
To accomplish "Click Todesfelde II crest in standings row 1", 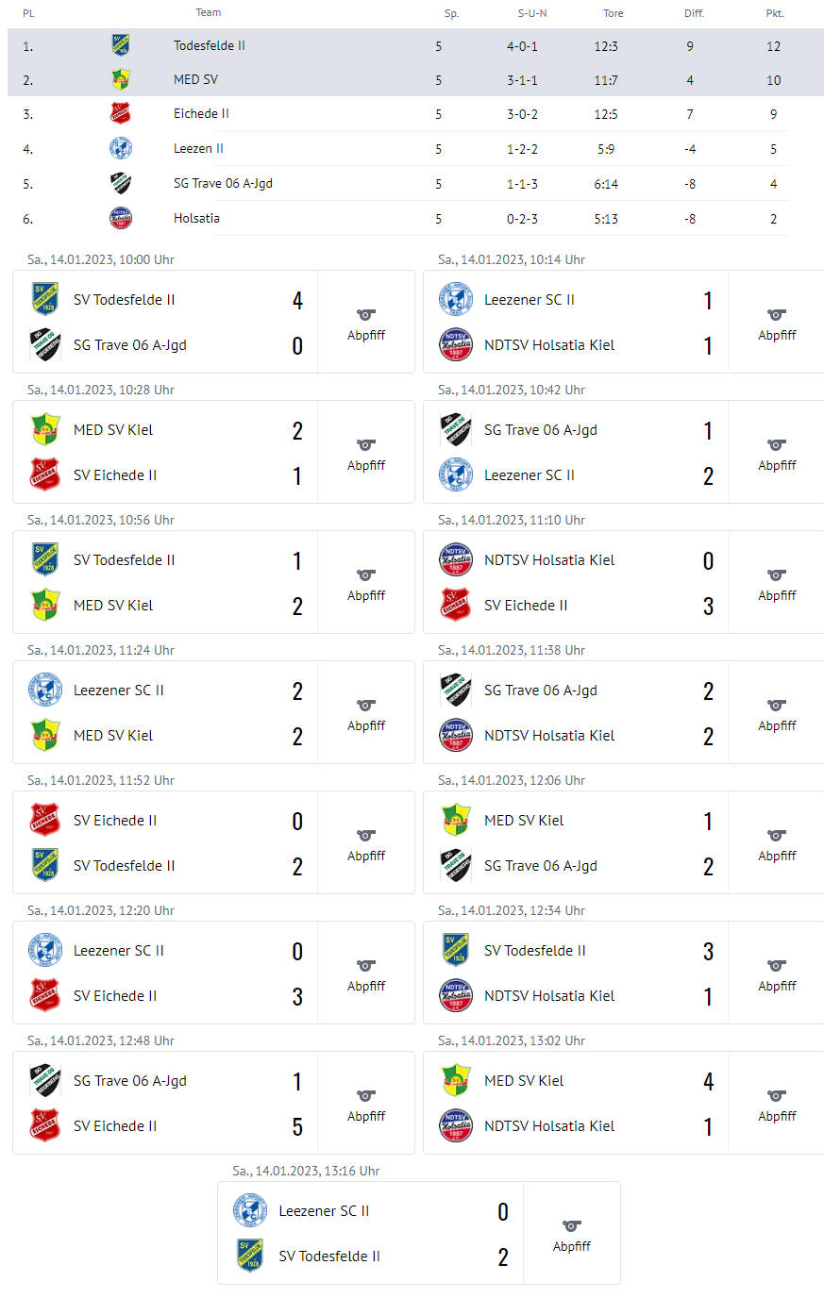I will pos(121,45).
